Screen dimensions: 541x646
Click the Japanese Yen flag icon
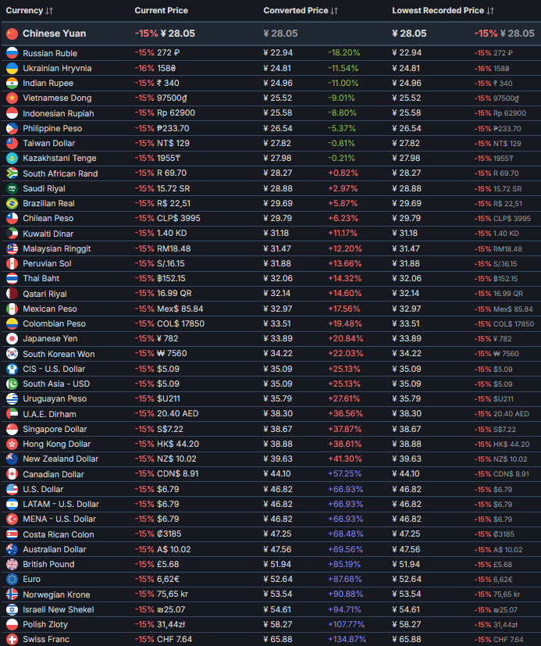[x=12, y=339]
